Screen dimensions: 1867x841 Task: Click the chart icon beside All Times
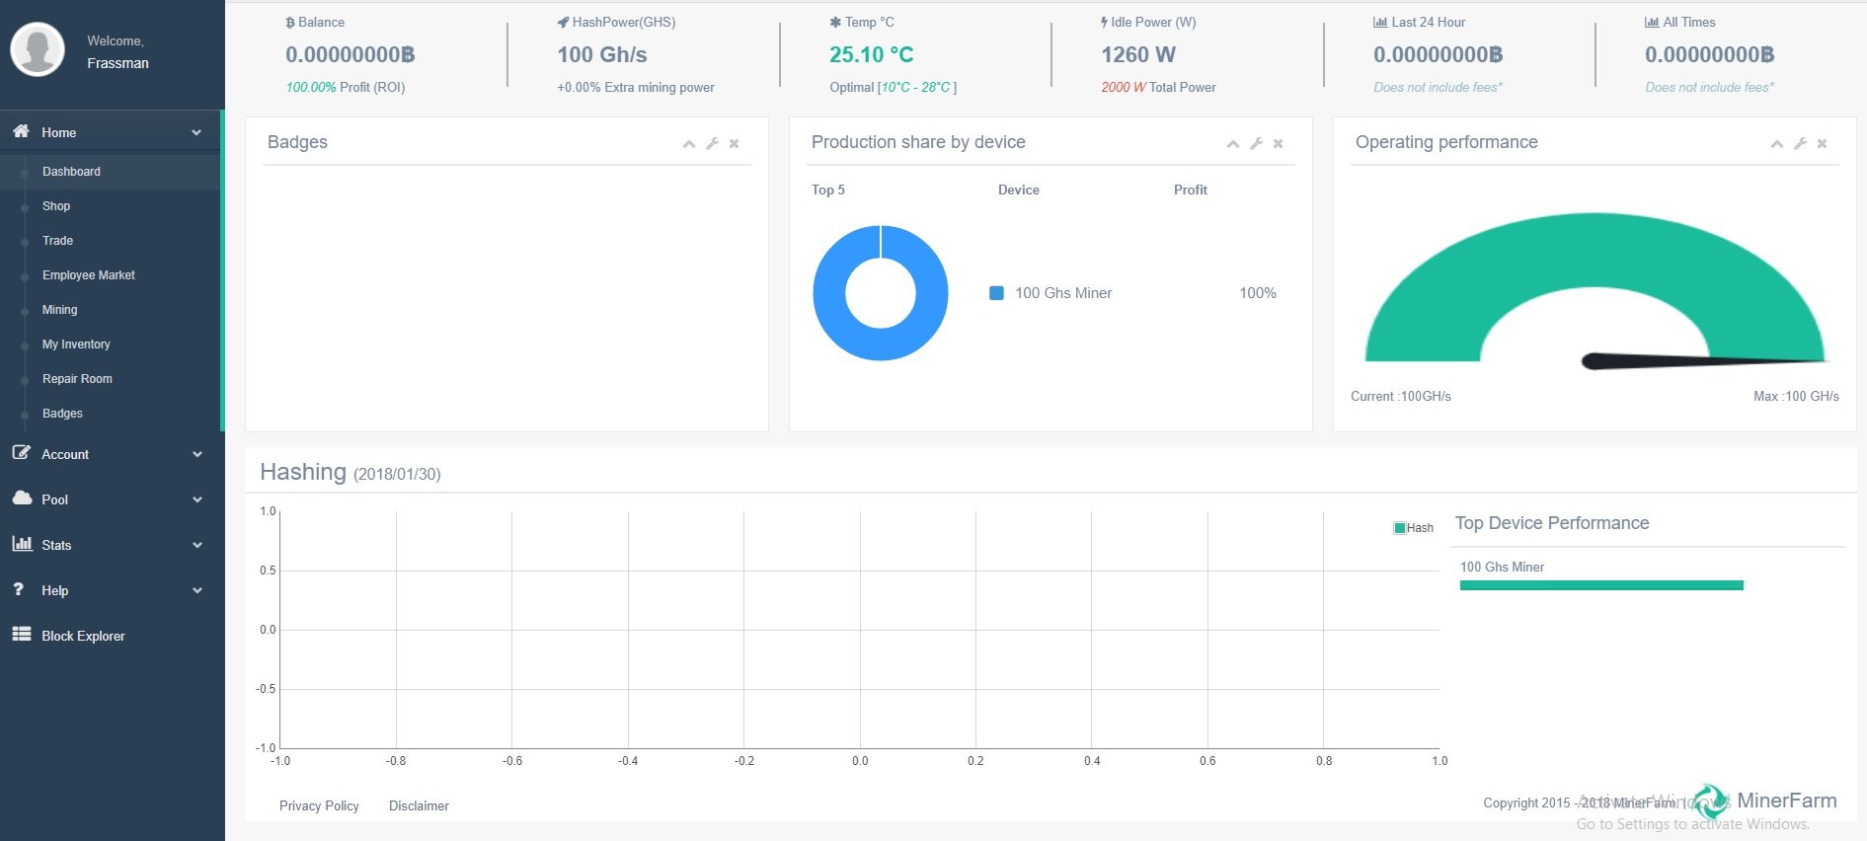[x=1652, y=22]
